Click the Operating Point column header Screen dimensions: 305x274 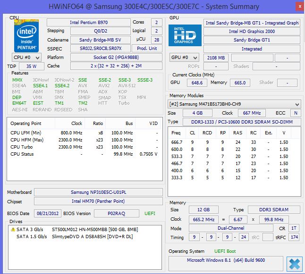pos(31,124)
